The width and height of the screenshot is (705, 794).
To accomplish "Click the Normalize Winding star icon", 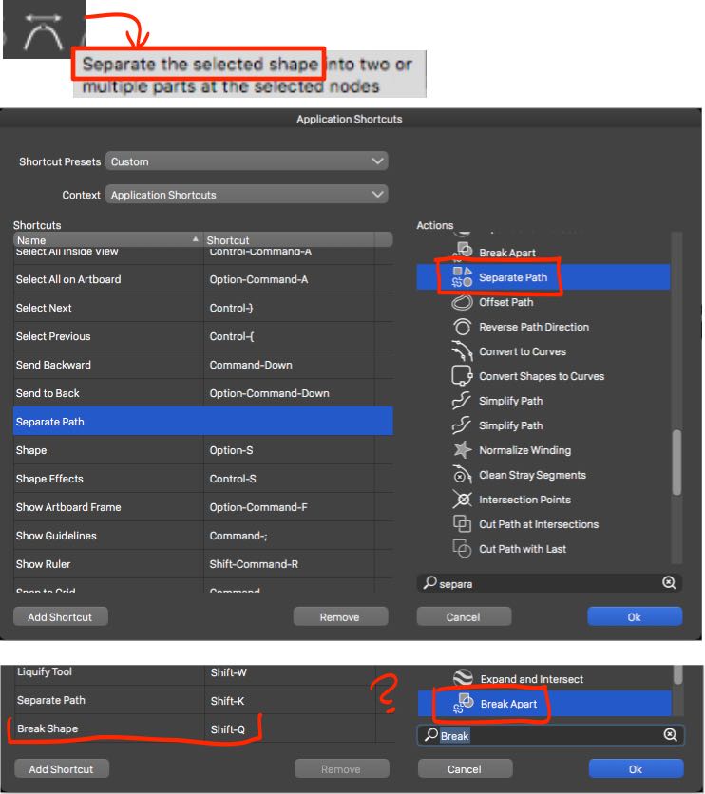I will click(x=462, y=450).
